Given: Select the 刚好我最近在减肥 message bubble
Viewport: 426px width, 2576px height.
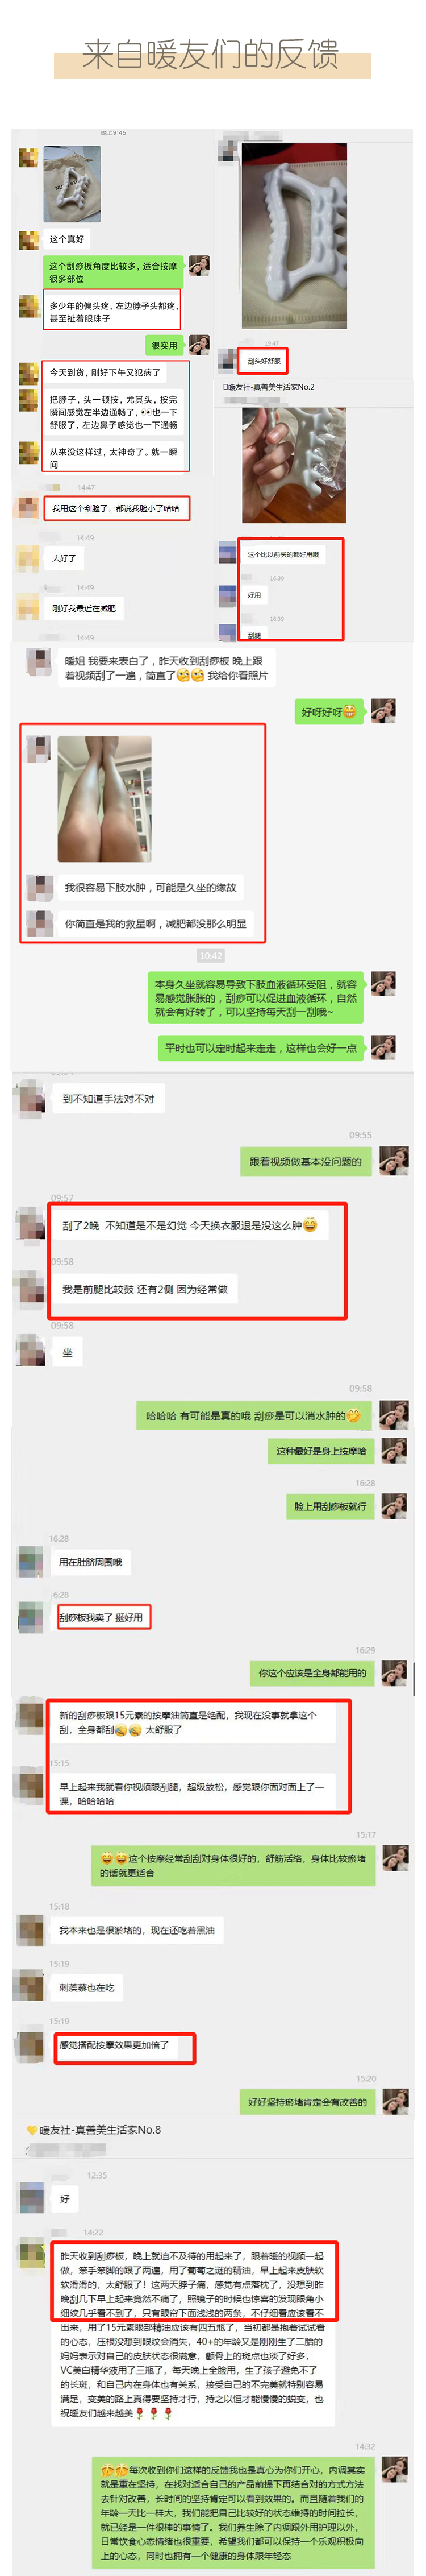Looking at the screenshot, I should tap(84, 608).
